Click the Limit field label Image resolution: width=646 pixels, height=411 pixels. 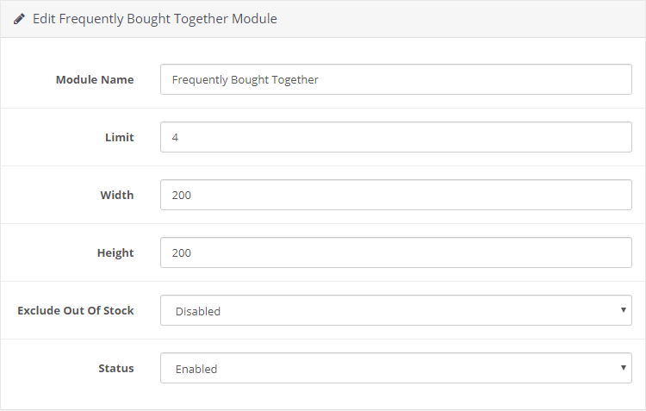click(120, 137)
